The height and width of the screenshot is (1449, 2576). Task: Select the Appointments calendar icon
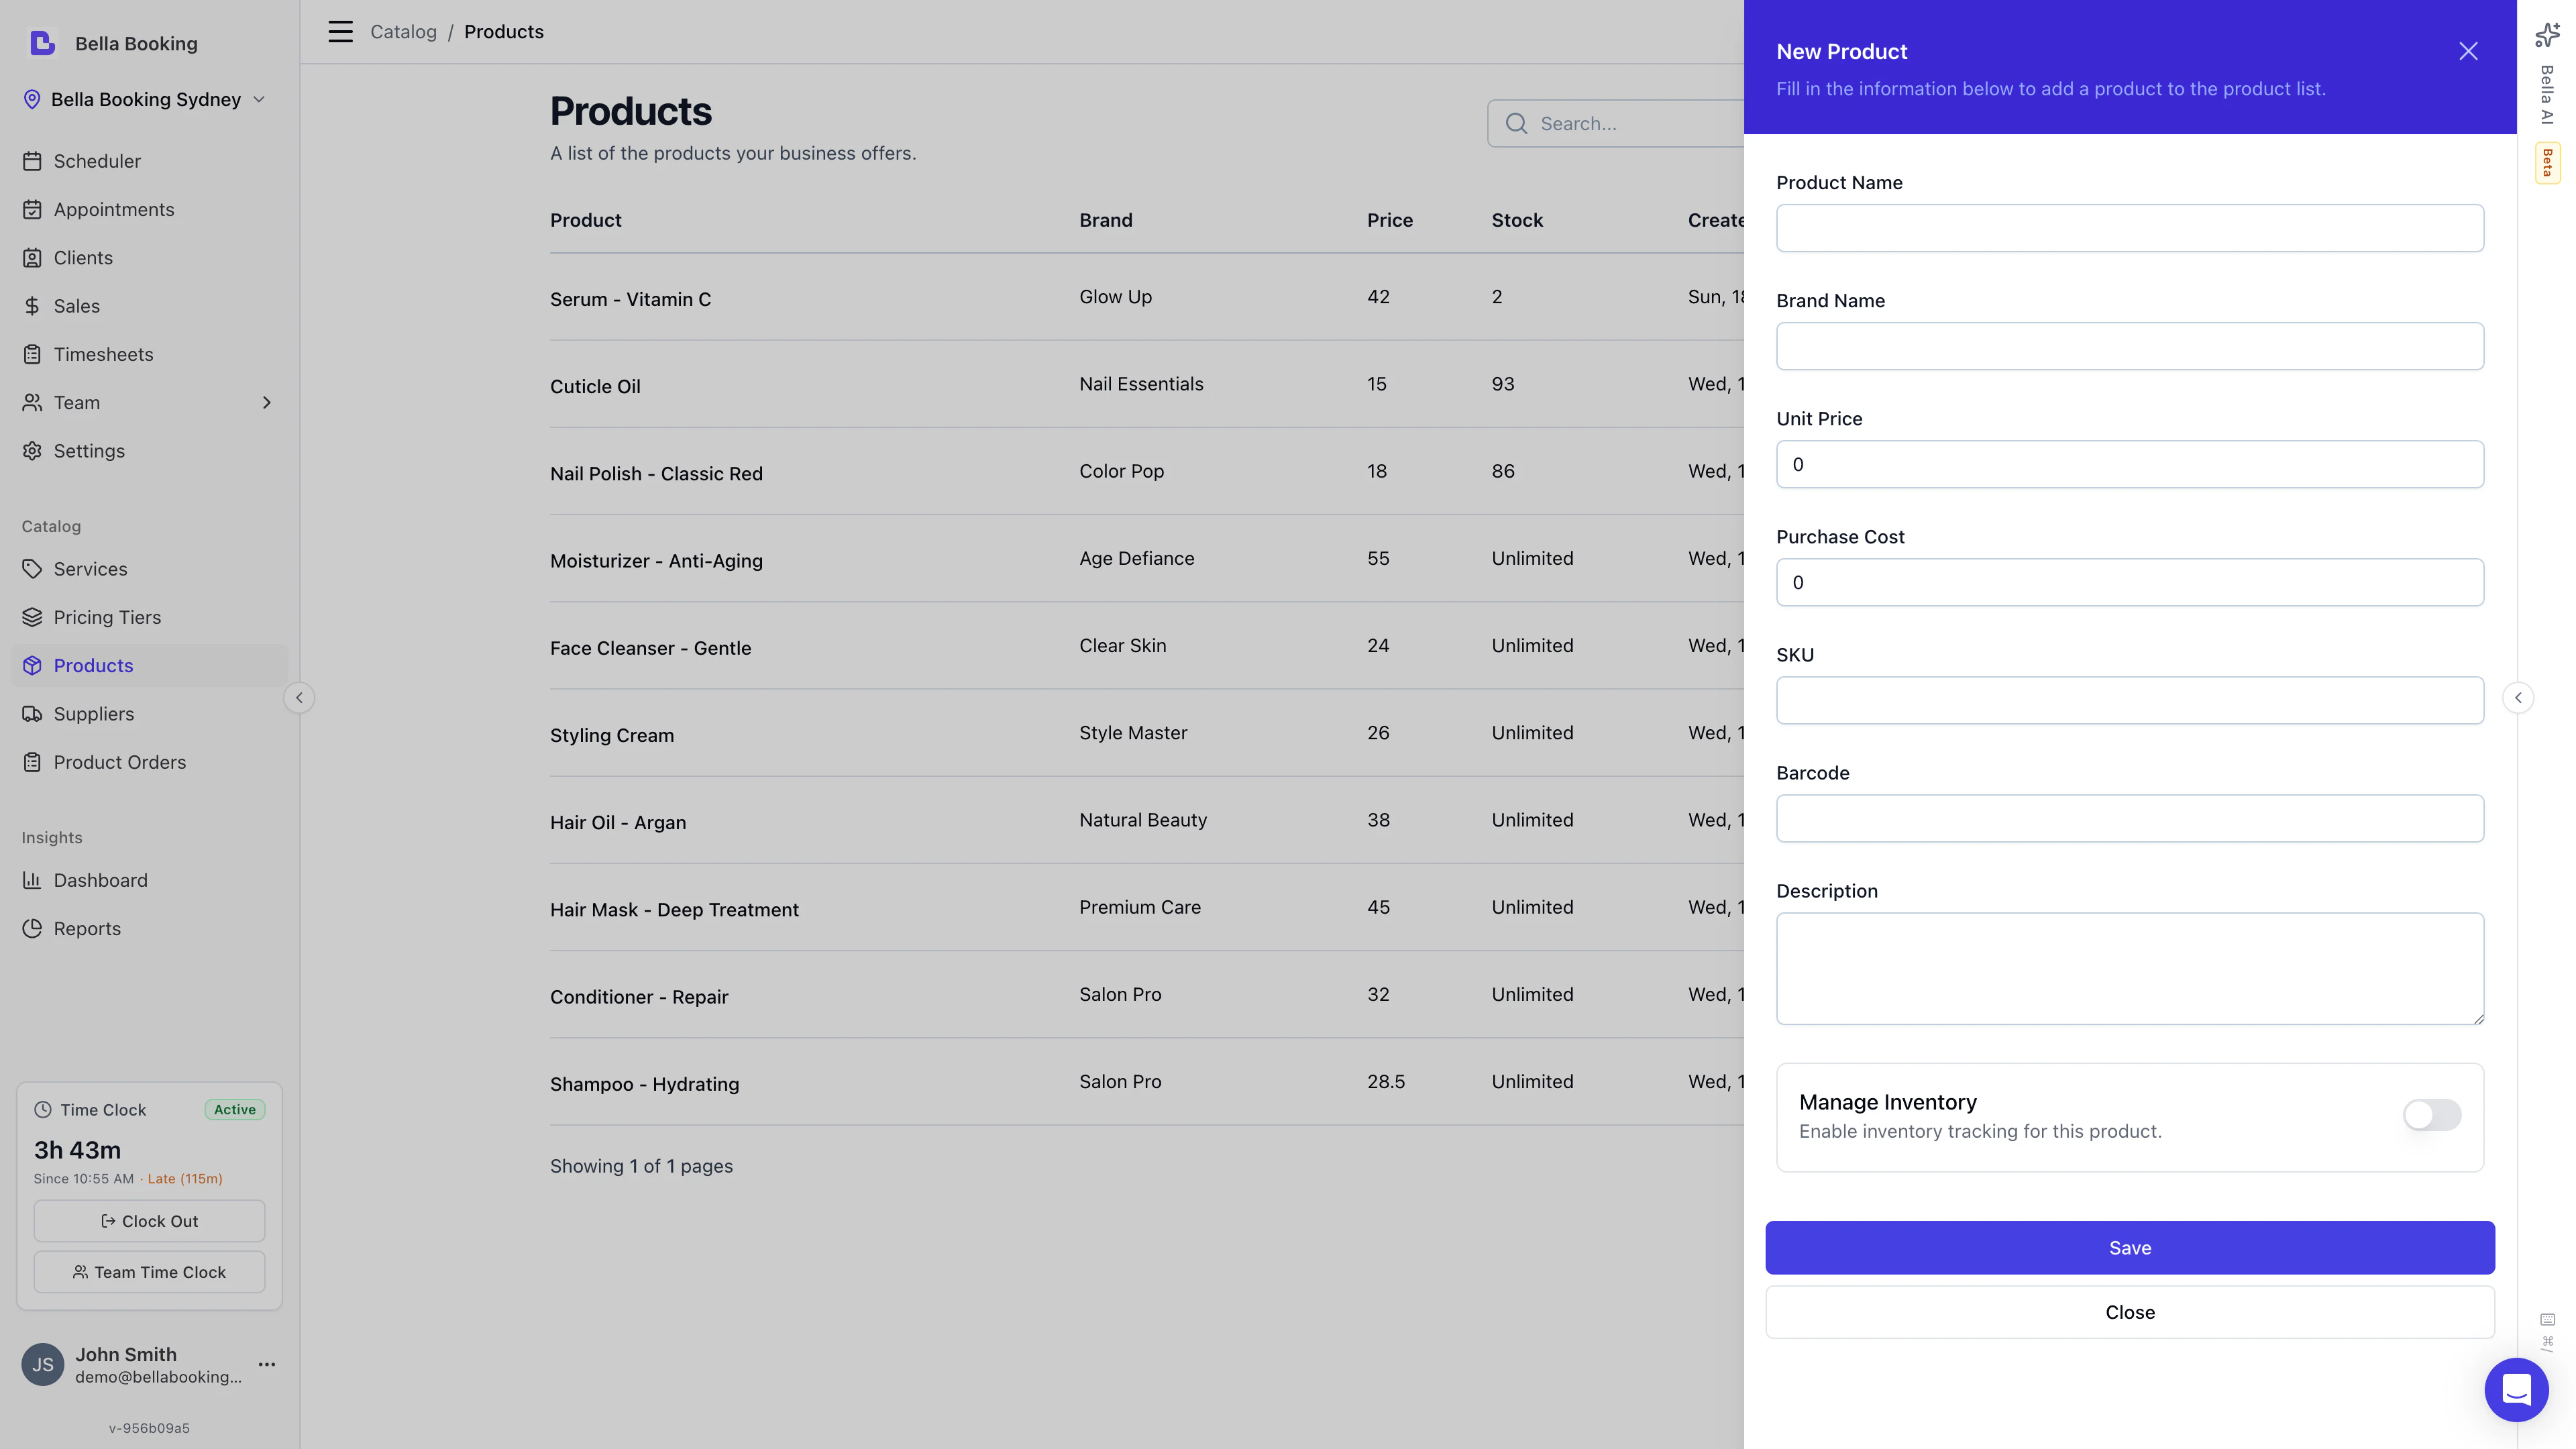coord(33,209)
